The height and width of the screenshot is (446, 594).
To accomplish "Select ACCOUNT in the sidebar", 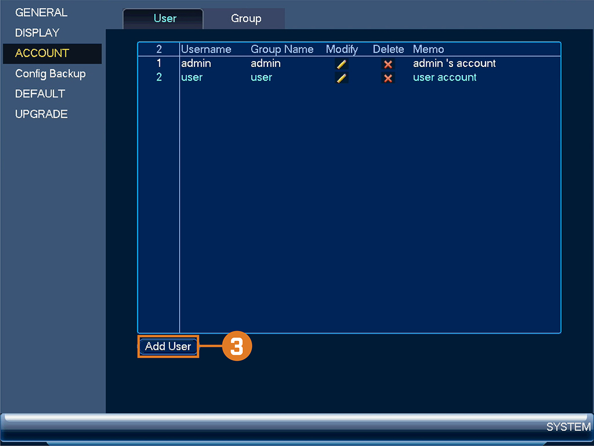I will coord(52,54).
